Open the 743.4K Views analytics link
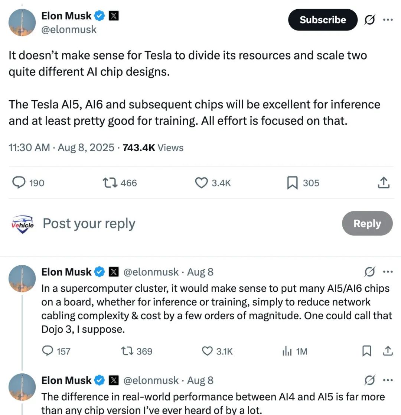 pyautogui.click(x=153, y=147)
